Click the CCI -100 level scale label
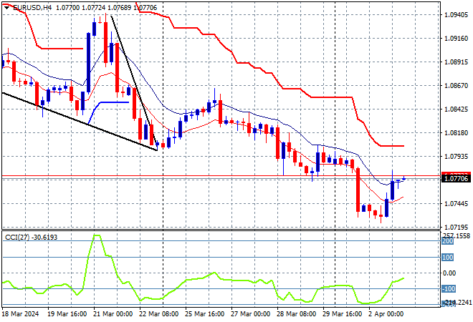Image resolution: width=473 pixels, height=322 pixels. [x=448, y=288]
